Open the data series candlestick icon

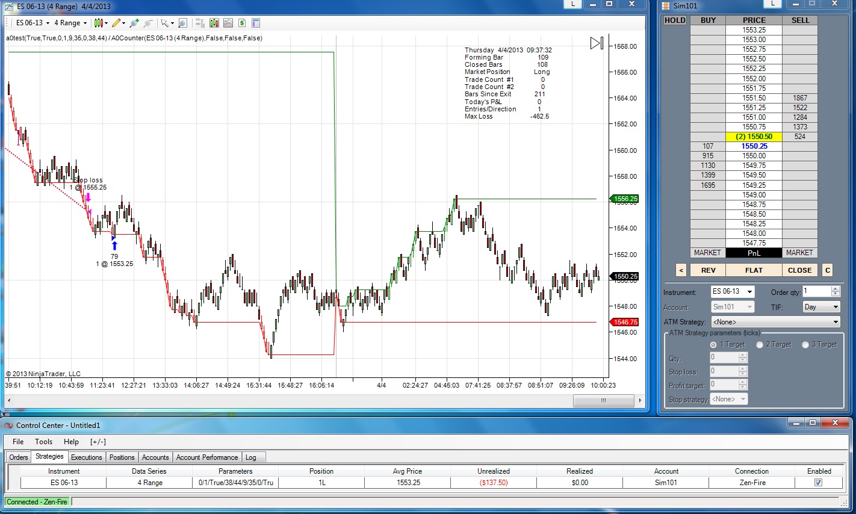click(x=214, y=23)
